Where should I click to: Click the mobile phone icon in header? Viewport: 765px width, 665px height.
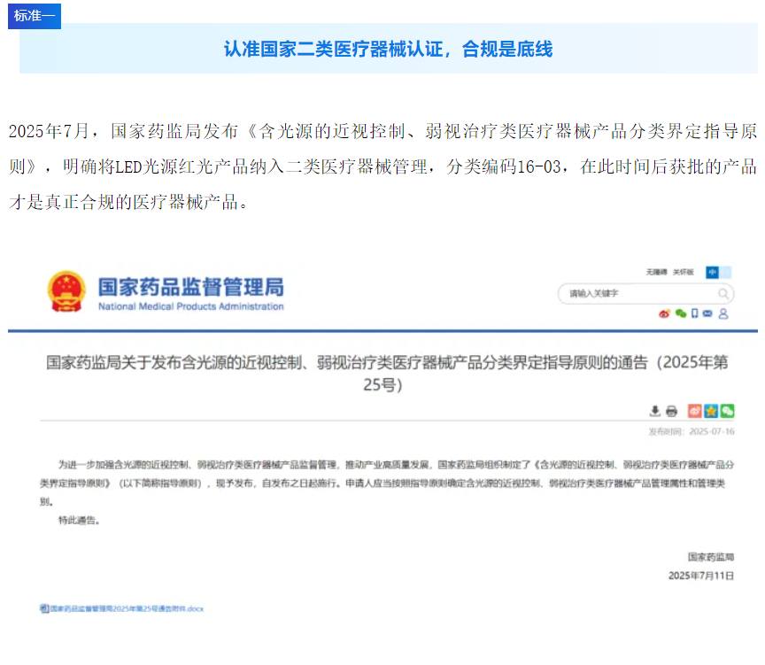[x=694, y=313]
